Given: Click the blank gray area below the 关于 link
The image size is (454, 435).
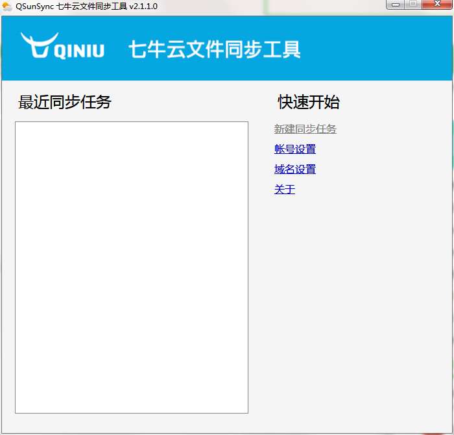Looking at the screenshot, I should pyautogui.click(x=350, y=292).
